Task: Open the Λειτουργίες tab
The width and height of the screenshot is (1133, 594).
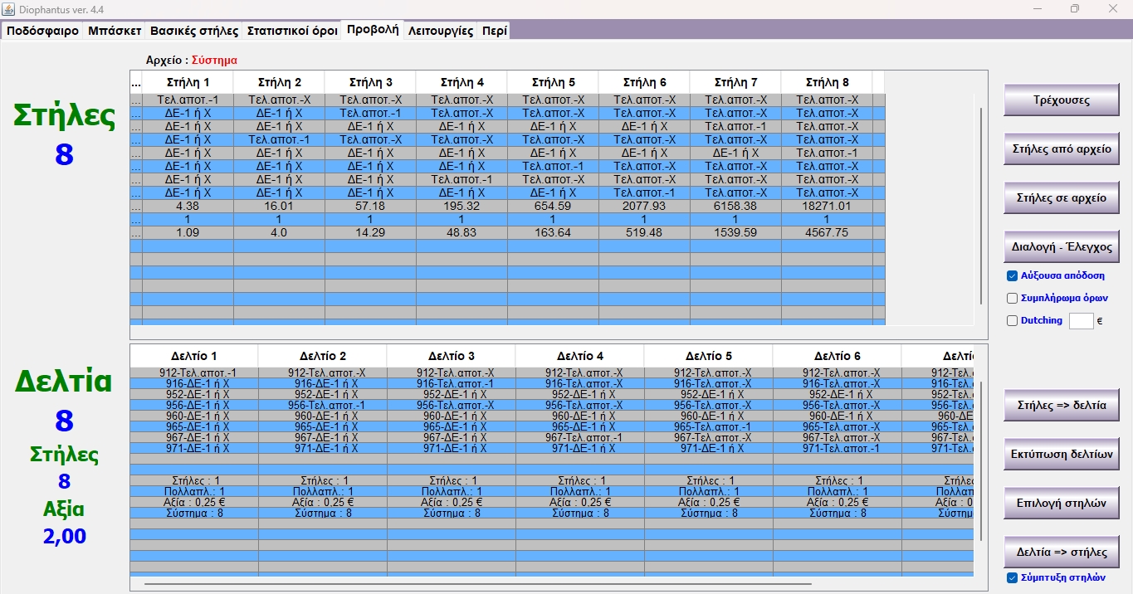Action: tap(441, 31)
